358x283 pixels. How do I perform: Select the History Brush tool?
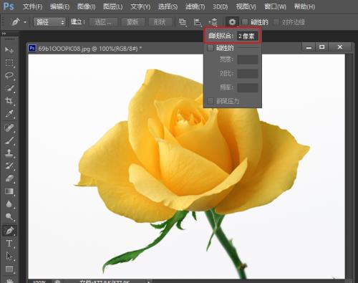[9, 166]
